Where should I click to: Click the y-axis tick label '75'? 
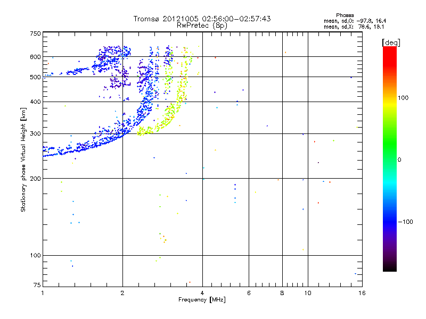[x=37, y=285]
